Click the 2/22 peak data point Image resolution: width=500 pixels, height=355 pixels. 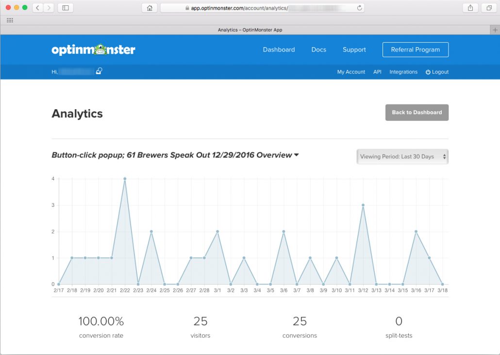[125, 179]
